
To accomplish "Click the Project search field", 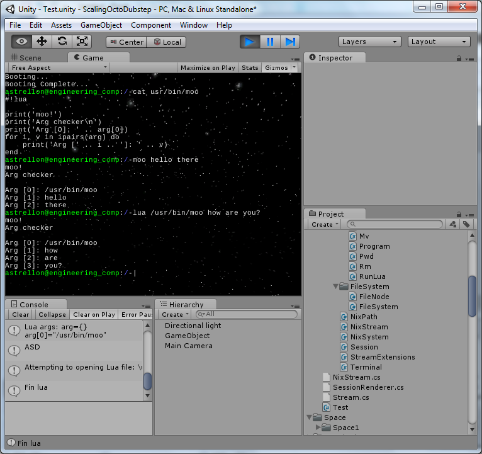I will pos(395,224).
